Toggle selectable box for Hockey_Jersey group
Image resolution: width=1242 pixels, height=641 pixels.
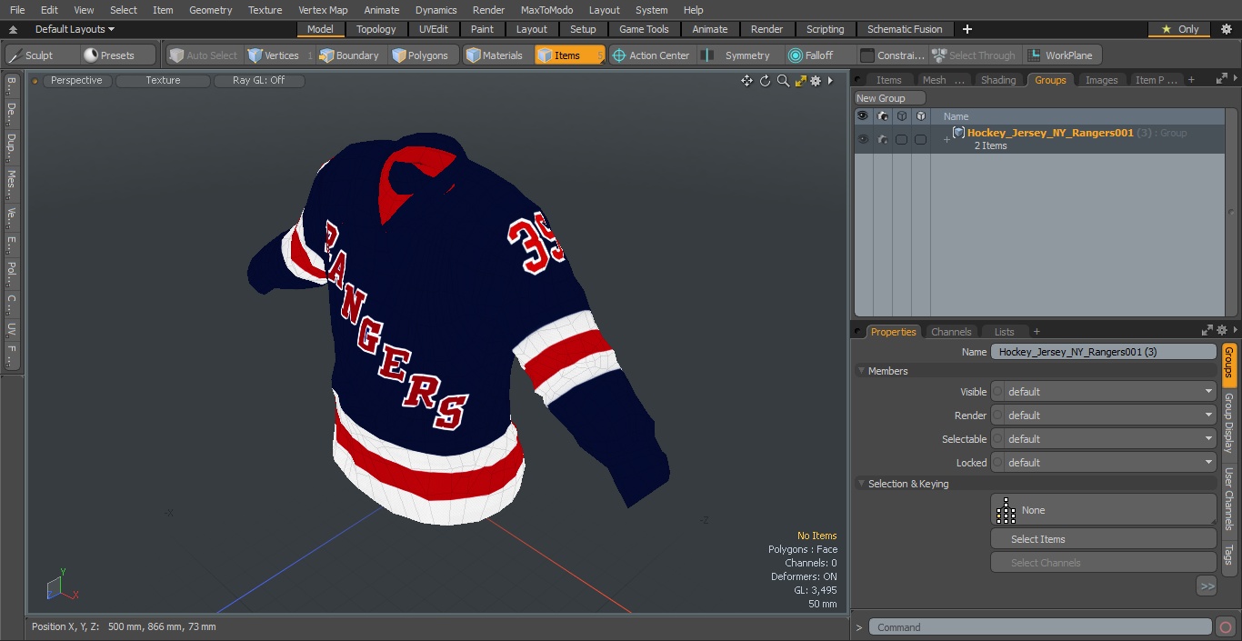pyautogui.click(x=901, y=139)
